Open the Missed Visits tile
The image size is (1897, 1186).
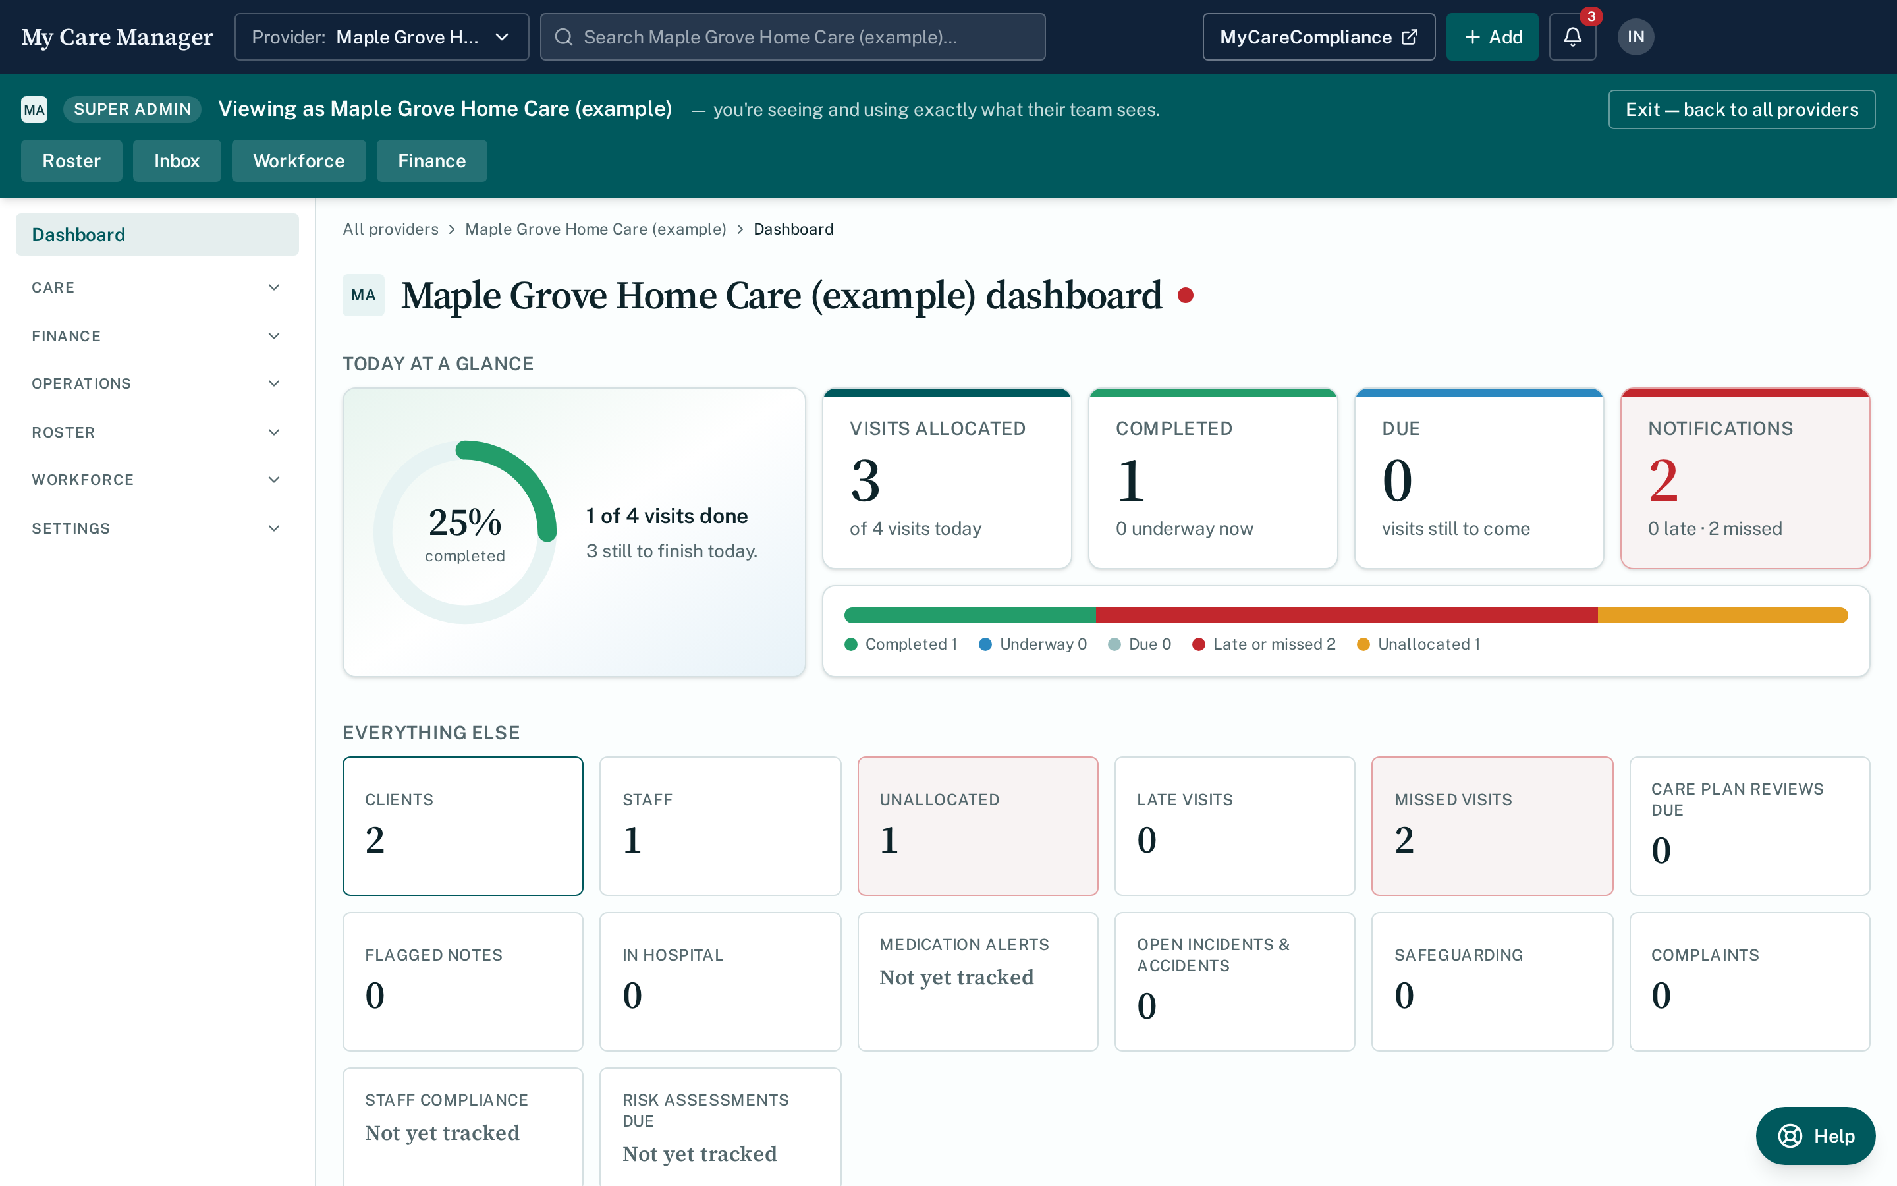coord(1493,826)
